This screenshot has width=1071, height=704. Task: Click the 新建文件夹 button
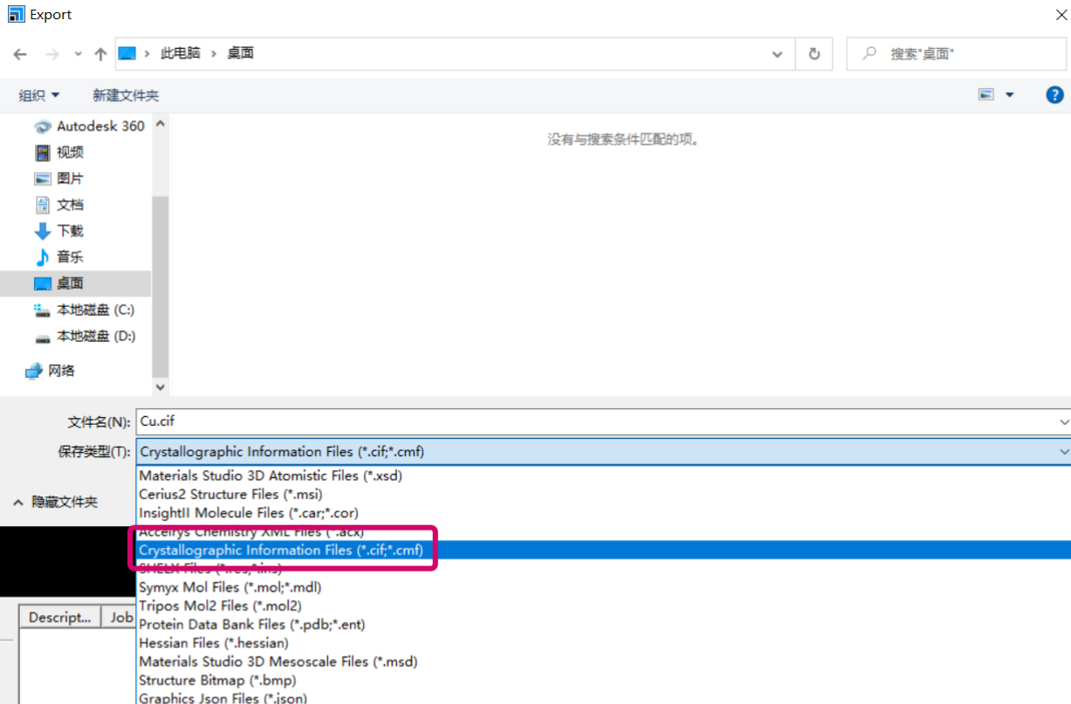[126, 95]
